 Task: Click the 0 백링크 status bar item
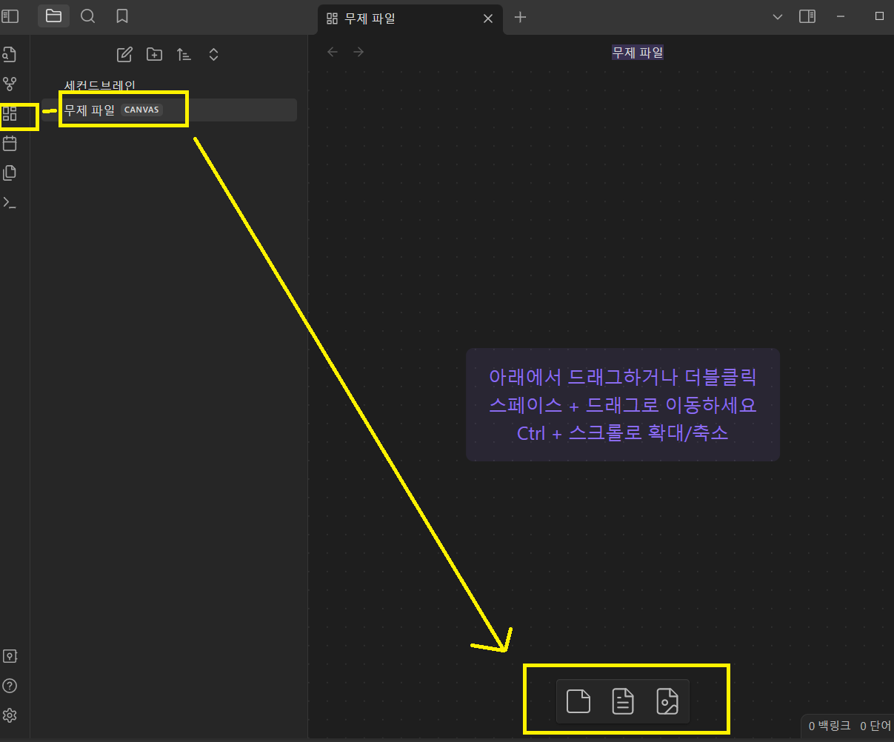pos(829,726)
